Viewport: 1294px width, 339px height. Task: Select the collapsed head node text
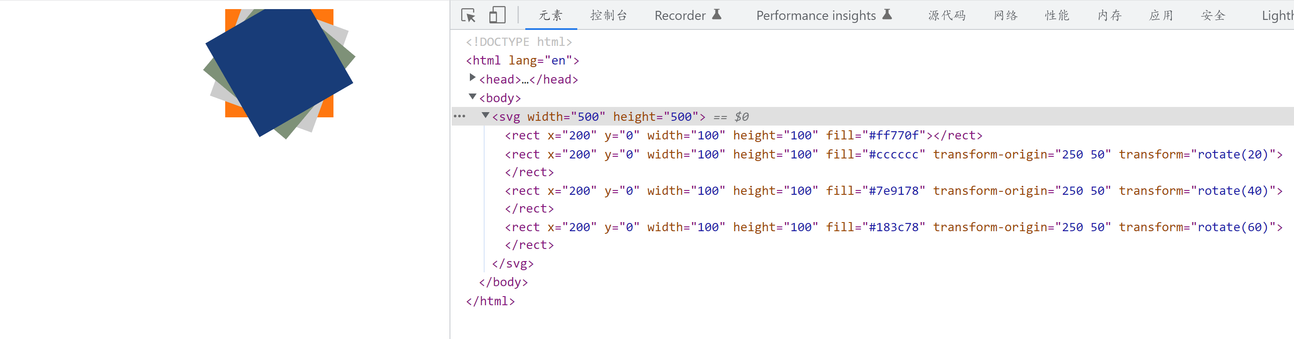(528, 79)
